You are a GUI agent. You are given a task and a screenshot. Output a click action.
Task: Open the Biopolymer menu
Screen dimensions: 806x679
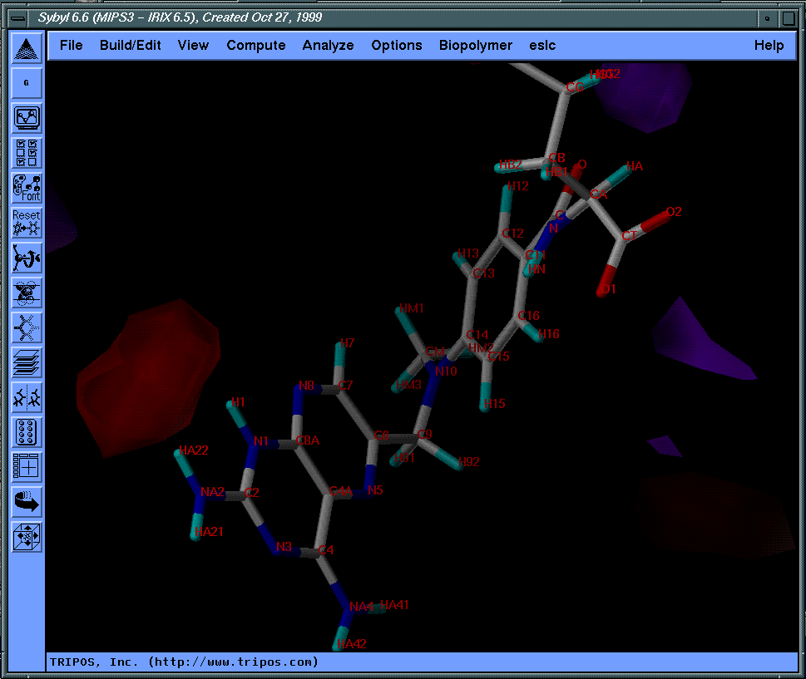476,46
